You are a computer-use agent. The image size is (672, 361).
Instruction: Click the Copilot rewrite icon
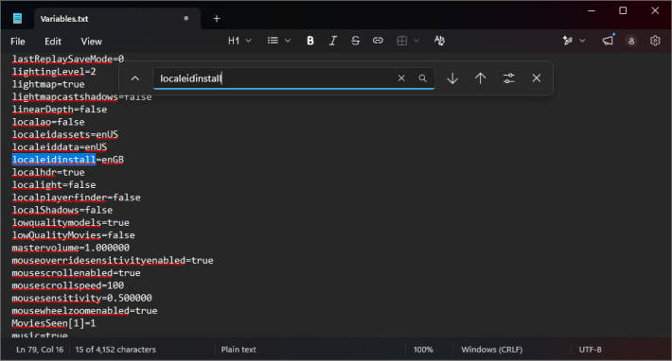(568, 41)
